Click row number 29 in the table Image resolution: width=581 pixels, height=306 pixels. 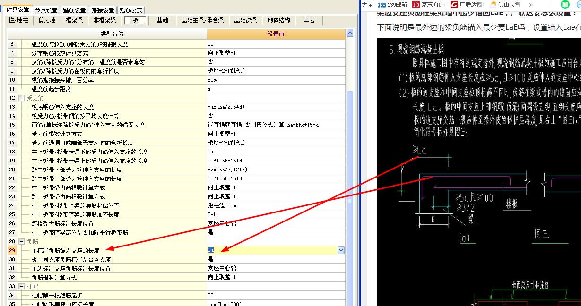[x=12, y=250]
